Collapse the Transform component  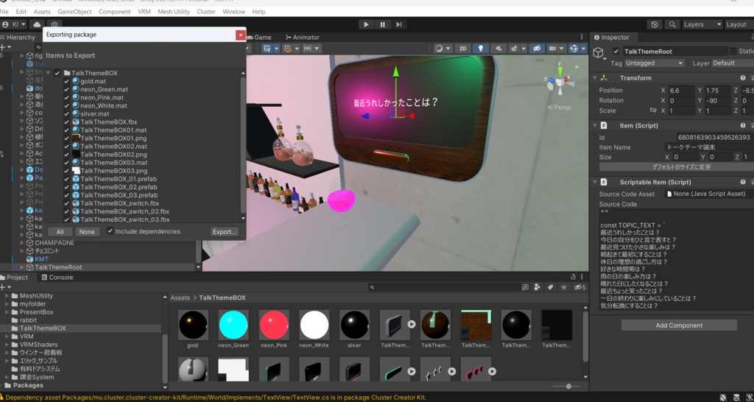click(x=595, y=78)
